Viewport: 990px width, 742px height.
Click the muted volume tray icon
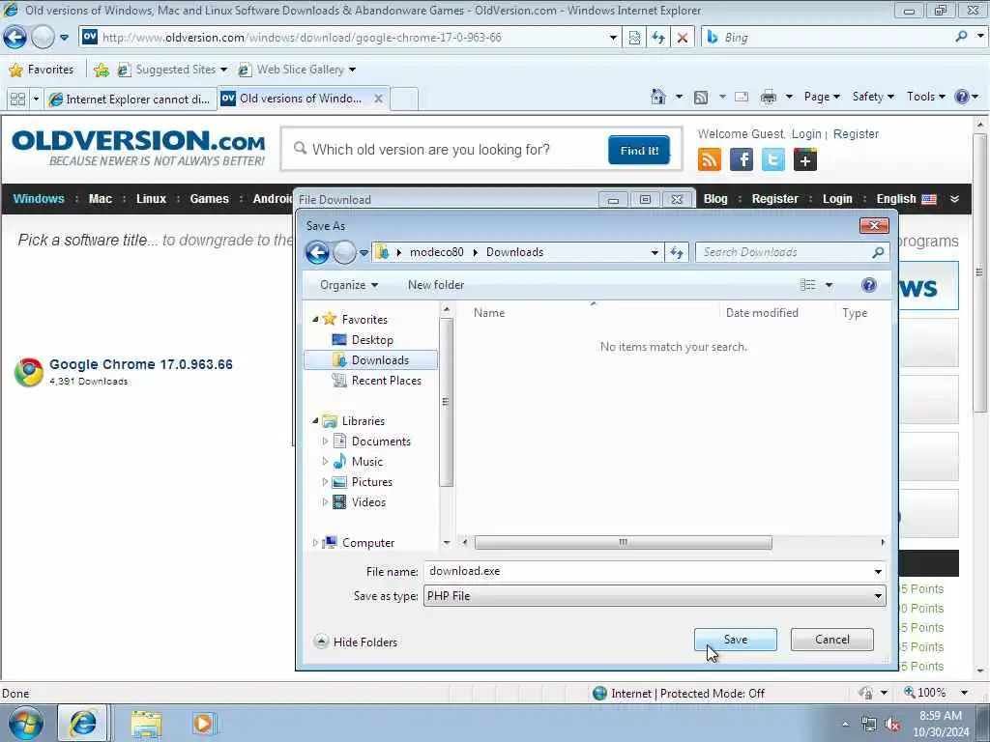pos(892,724)
